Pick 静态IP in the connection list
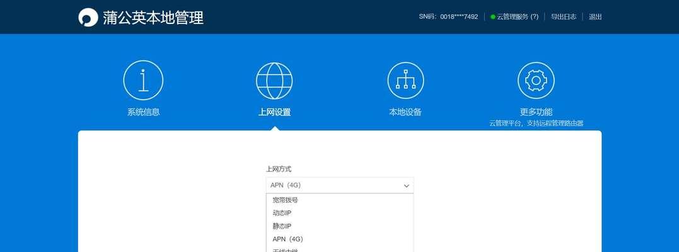This screenshot has width=679, height=252. point(282,226)
